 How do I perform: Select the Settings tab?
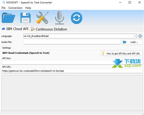tap(7, 48)
